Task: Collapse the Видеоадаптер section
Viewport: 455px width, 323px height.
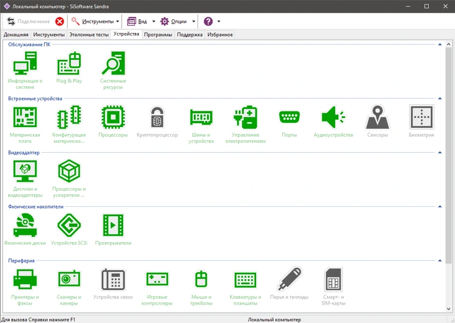Action: coord(439,152)
